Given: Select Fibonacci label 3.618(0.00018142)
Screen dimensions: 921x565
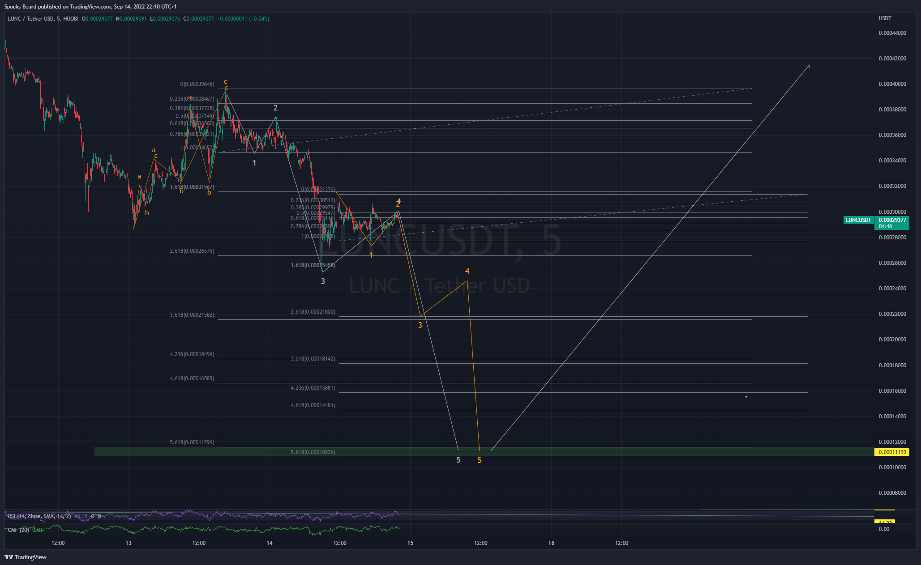Looking at the screenshot, I should coord(313,359).
